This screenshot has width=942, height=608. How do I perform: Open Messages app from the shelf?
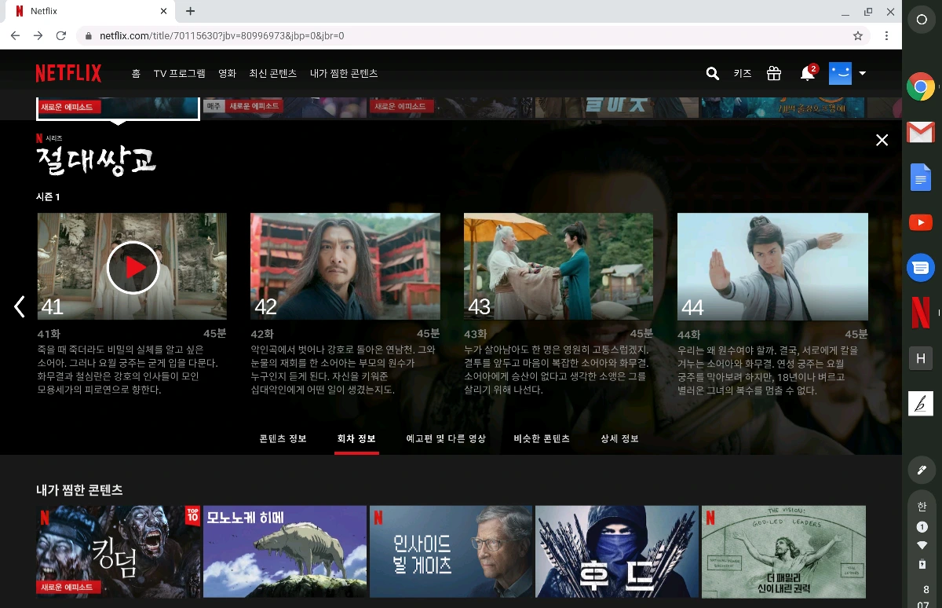(x=921, y=268)
